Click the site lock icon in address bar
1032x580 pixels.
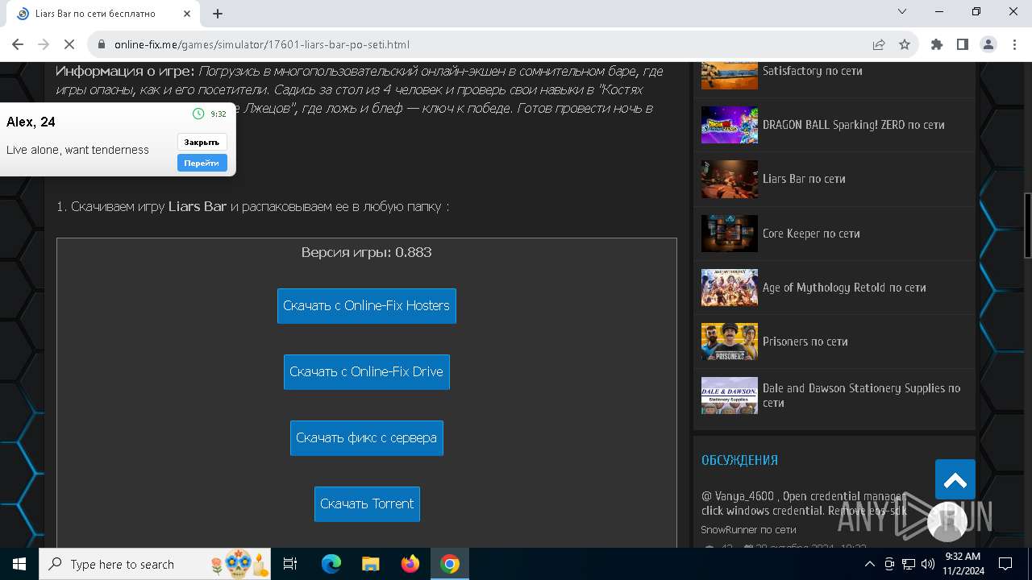(102, 45)
